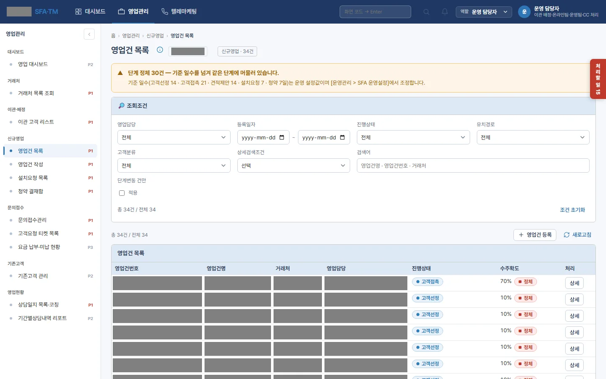606x379 pixels.
Task: Click the 영업건 등록 button
Action: click(535, 235)
